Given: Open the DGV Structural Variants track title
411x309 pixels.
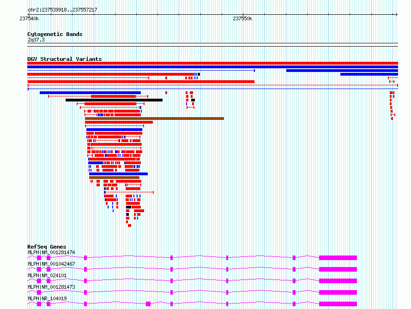Looking at the screenshot, I should [x=65, y=59].
